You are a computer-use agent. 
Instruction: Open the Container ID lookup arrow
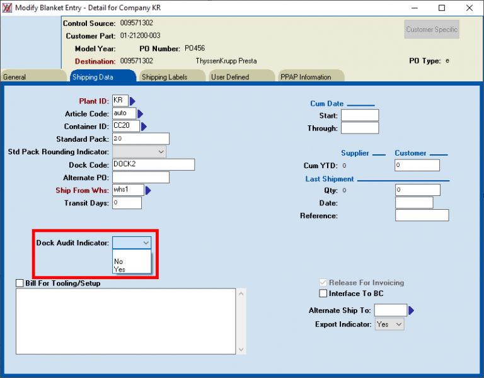click(144, 127)
